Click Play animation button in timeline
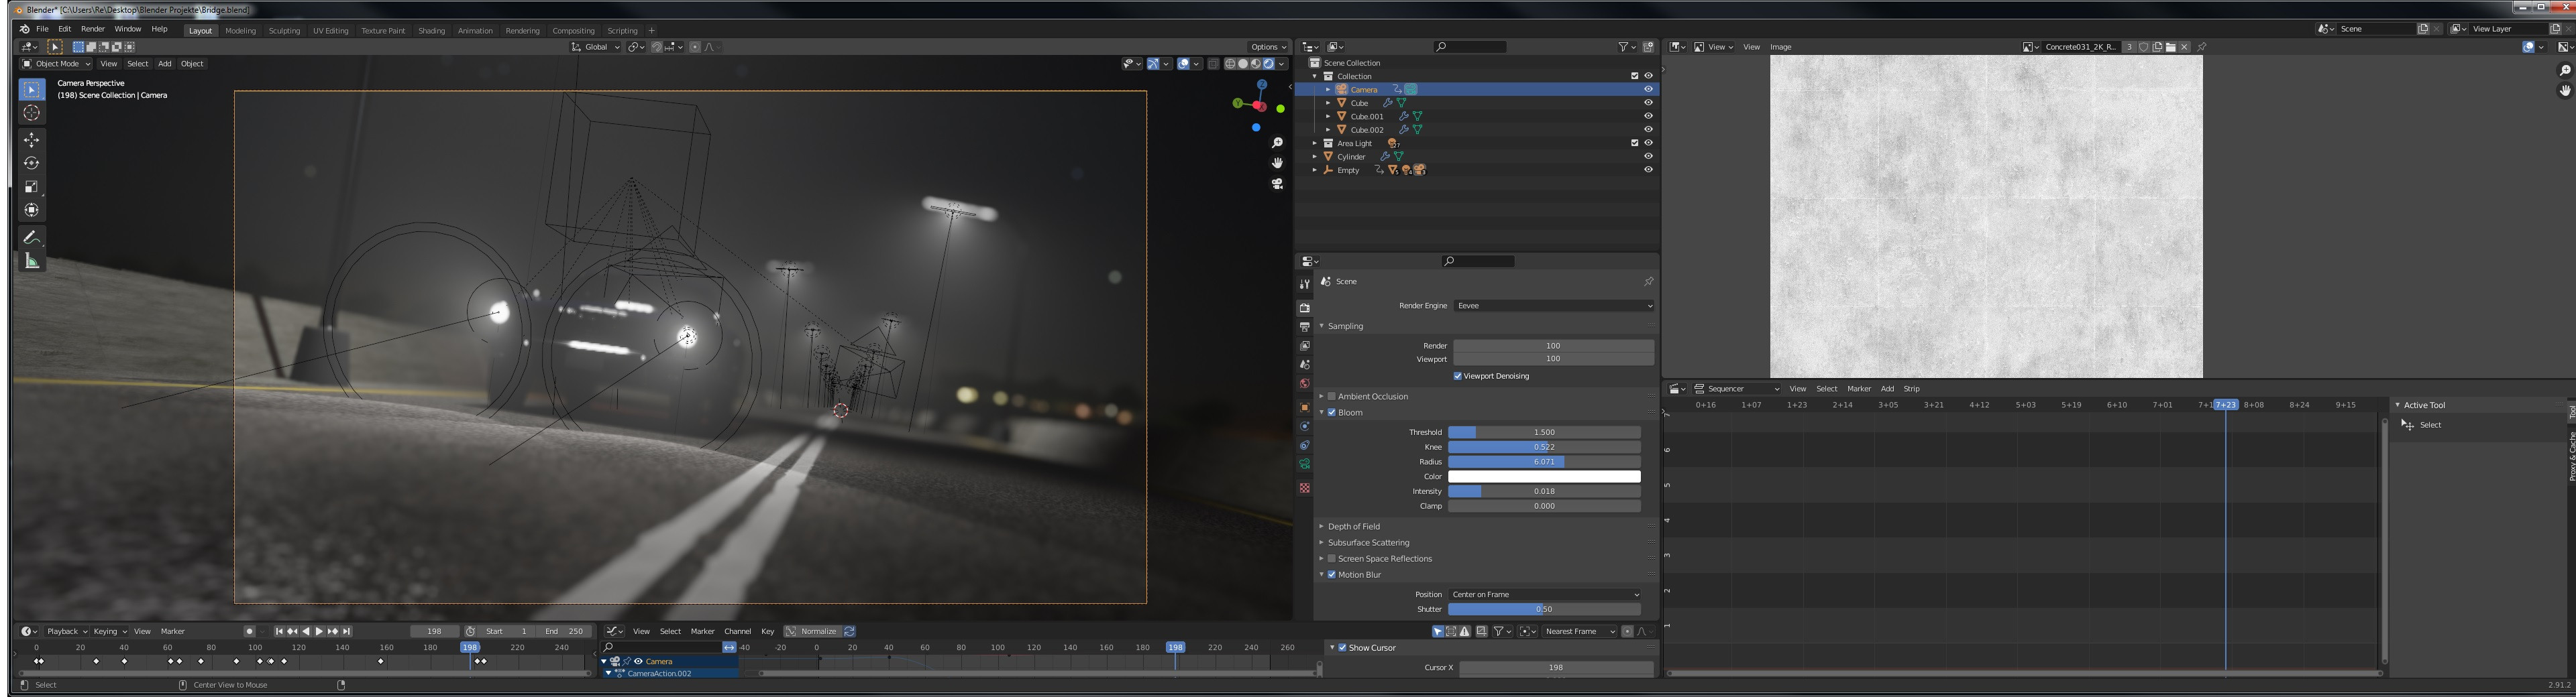The height and width of the screenshot is (697, 2576). [x=319, y=631]
